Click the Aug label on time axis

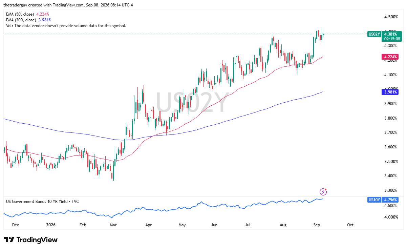click(283, 225)
